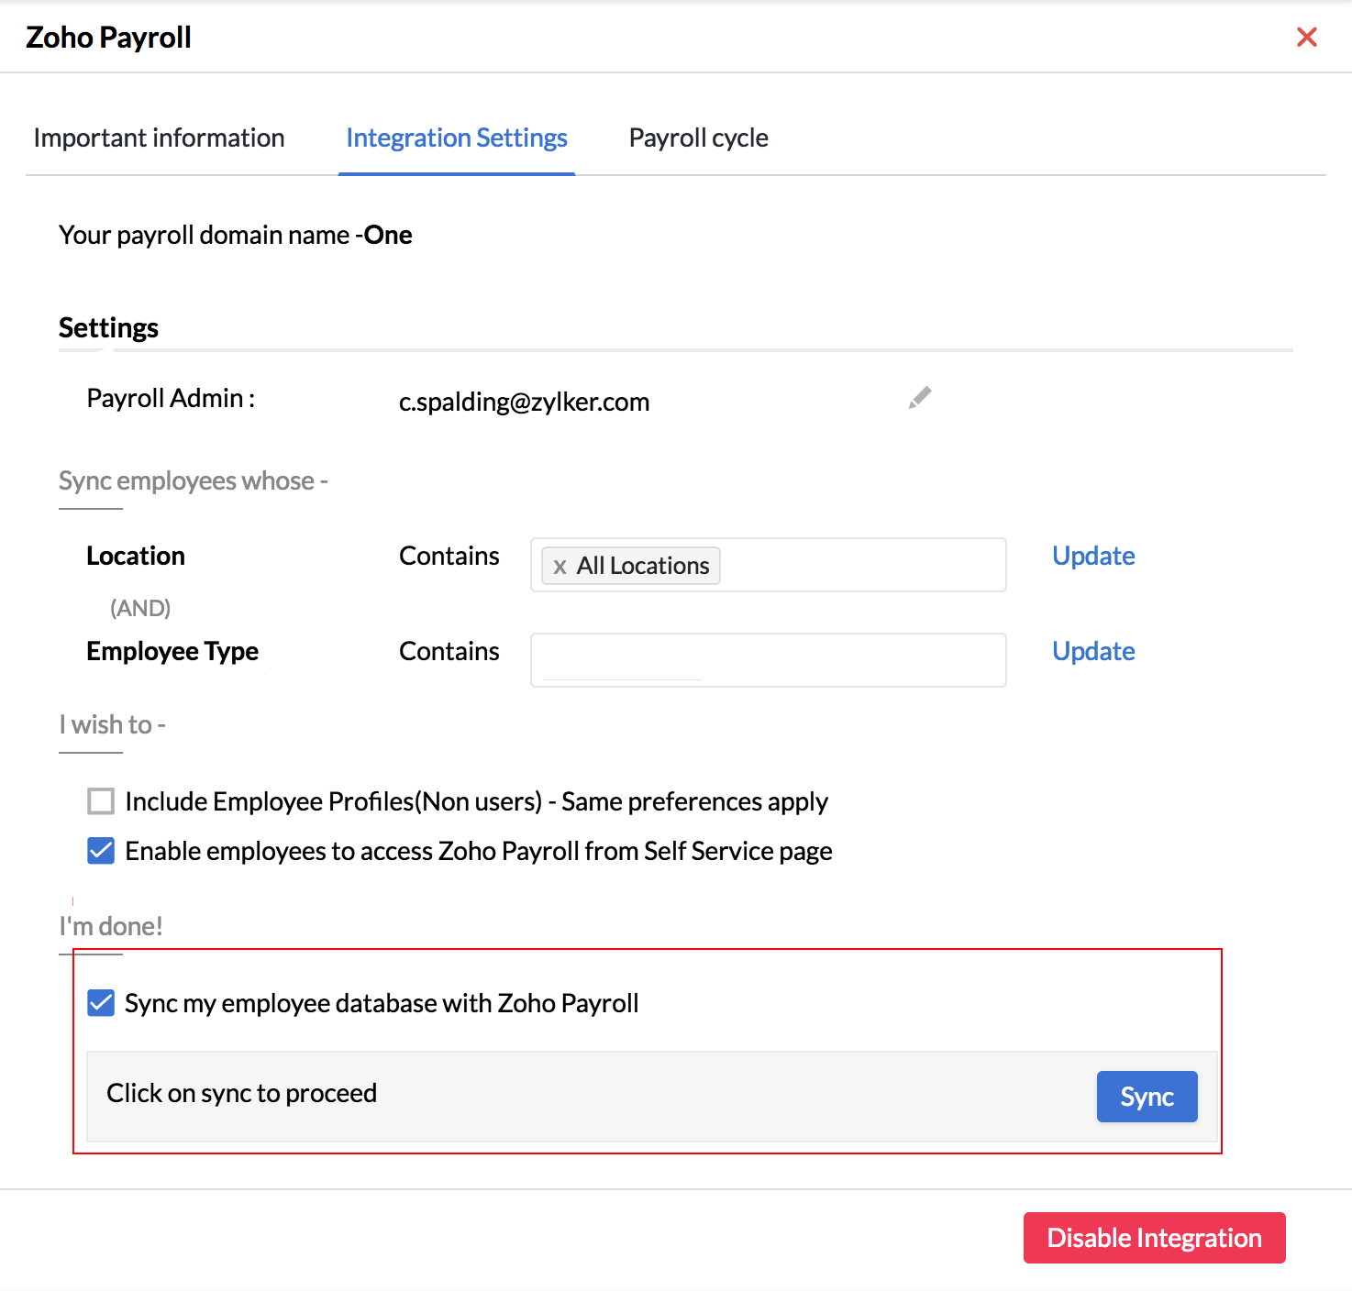Select the payroll admin email c.spalding@zylker.com

click(524, 402)
